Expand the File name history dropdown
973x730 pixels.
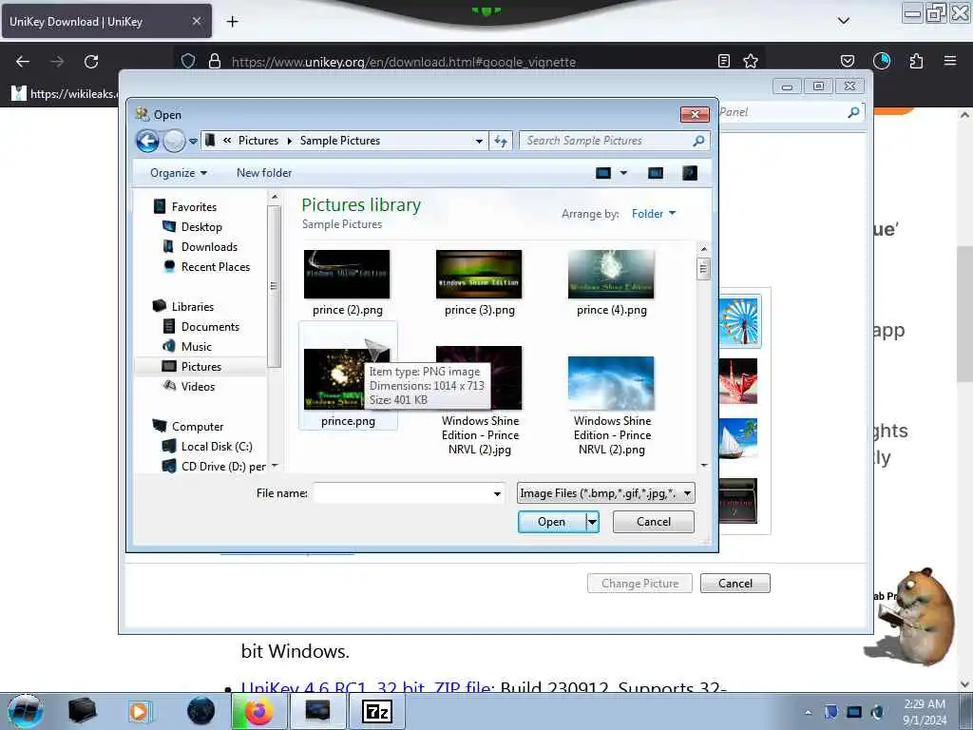497,493
